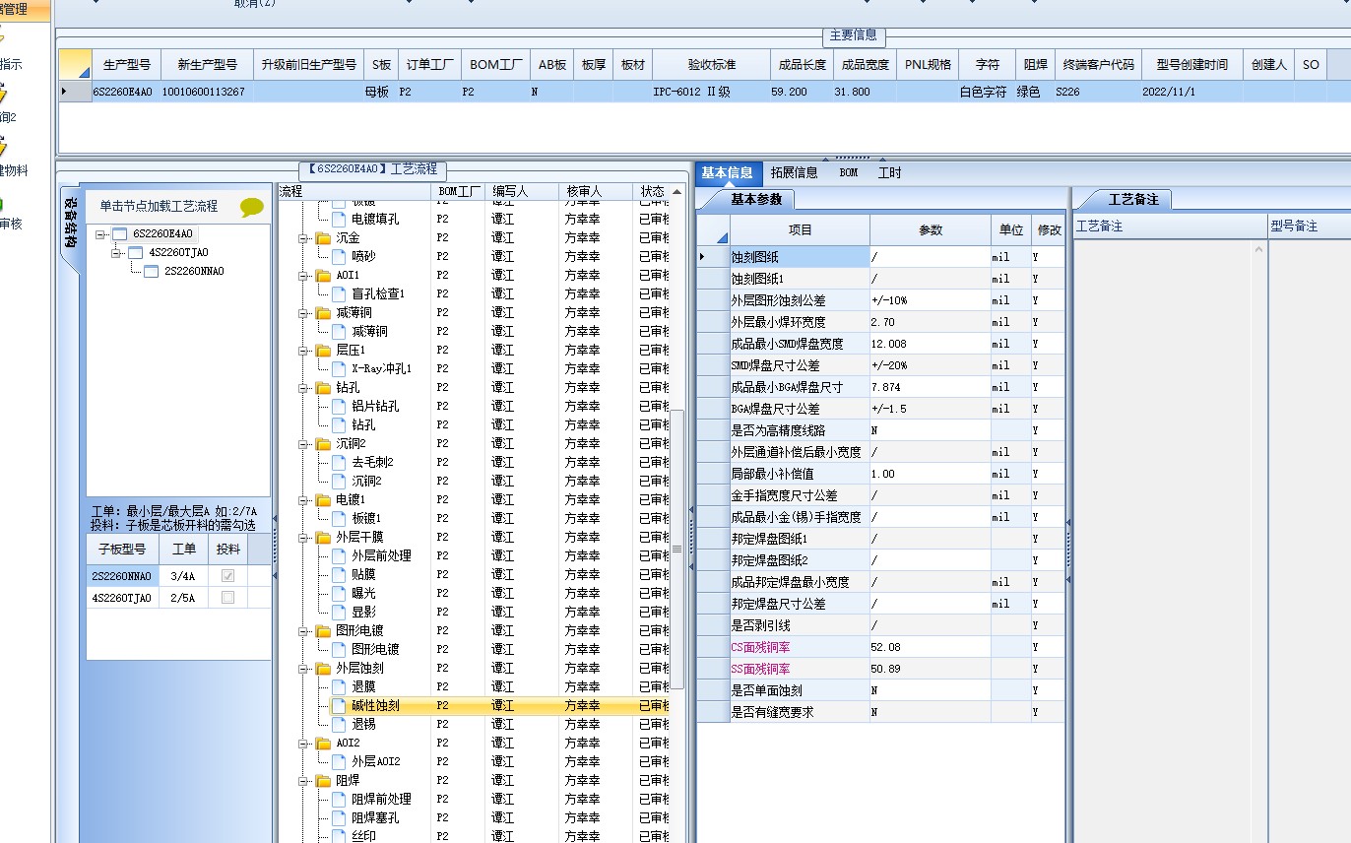Switch to the 拓展信息 tab
1351x843 pixels.
click(794, 172)
